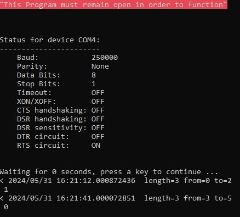This screenshot has height=217, width=240.
Task: Click the payload value 0 last line
Action: click(6, 207)
